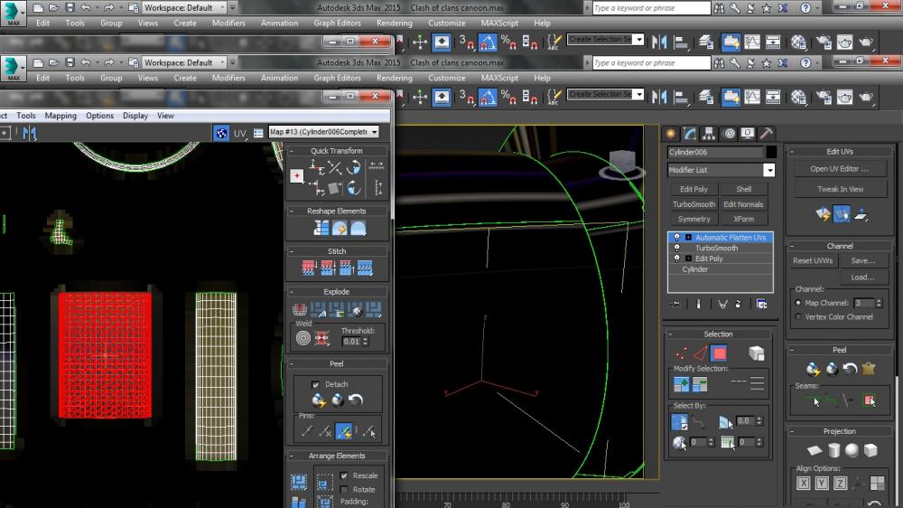903x508 pixels.
Task: Click Stitch to Target icon
Action: click(x=309, y=268)
